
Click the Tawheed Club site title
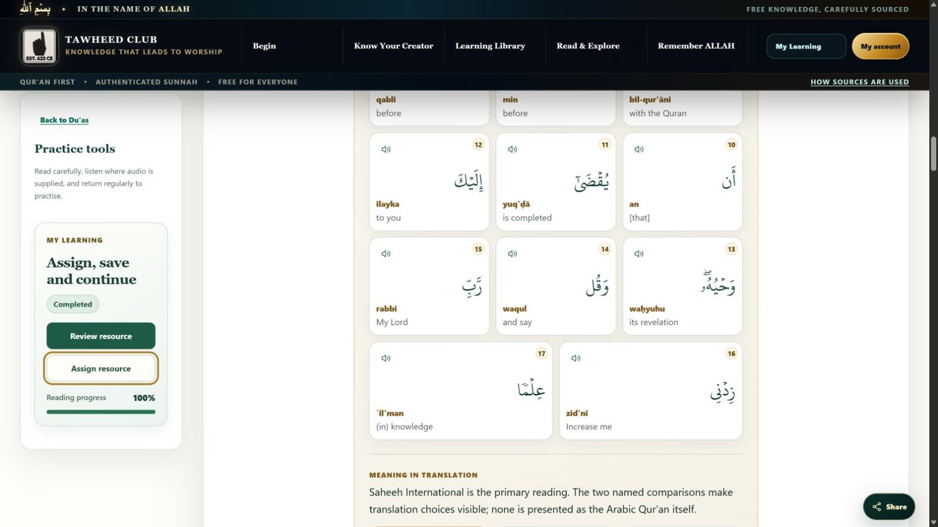111,39
